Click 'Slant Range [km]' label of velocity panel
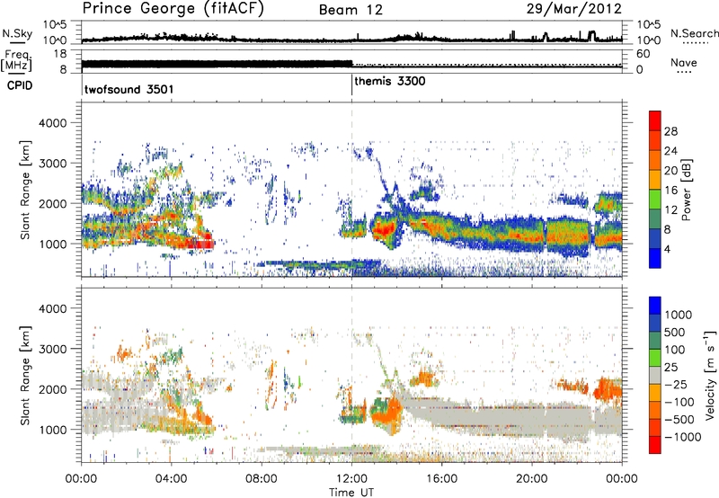Image resolution: width=719 pixels, height=498 pixels. click(25, 376)
